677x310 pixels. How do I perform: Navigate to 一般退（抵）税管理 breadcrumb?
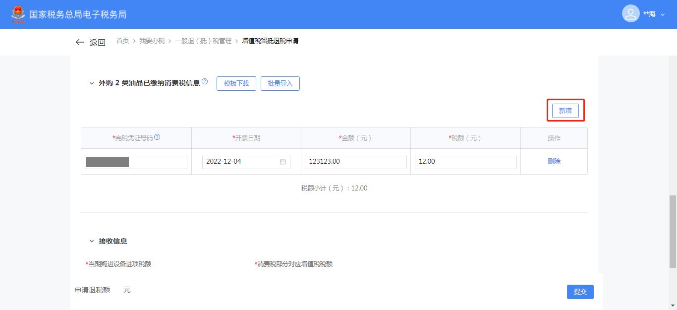coord(203,41)
